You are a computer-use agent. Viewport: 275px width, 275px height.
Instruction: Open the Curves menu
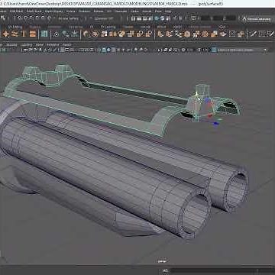[71, 11]
